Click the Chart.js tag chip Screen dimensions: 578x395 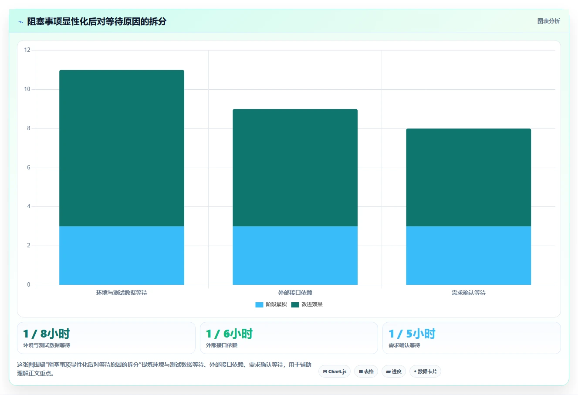coord(335,371)
